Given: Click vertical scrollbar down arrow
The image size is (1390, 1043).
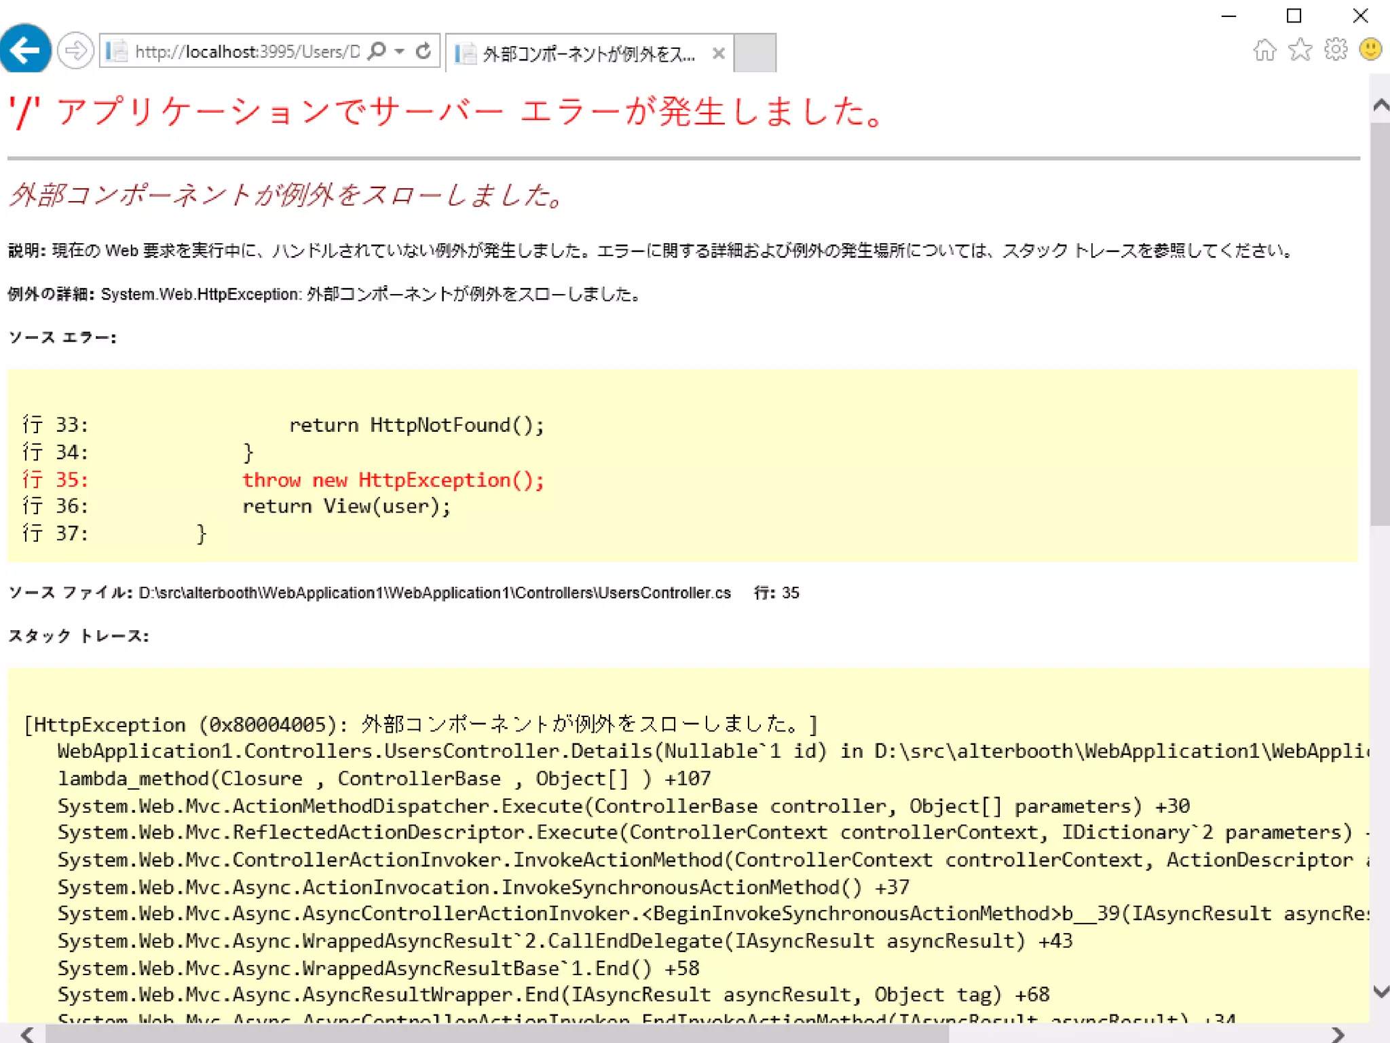Looking at the screenshot, I should (x=1380, y=991).
